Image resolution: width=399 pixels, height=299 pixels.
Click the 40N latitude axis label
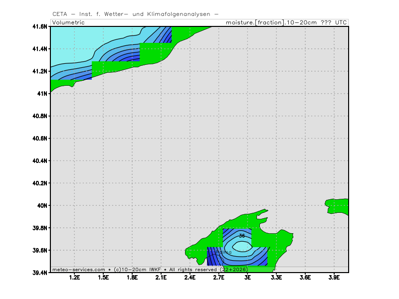[x=43, y=205]
